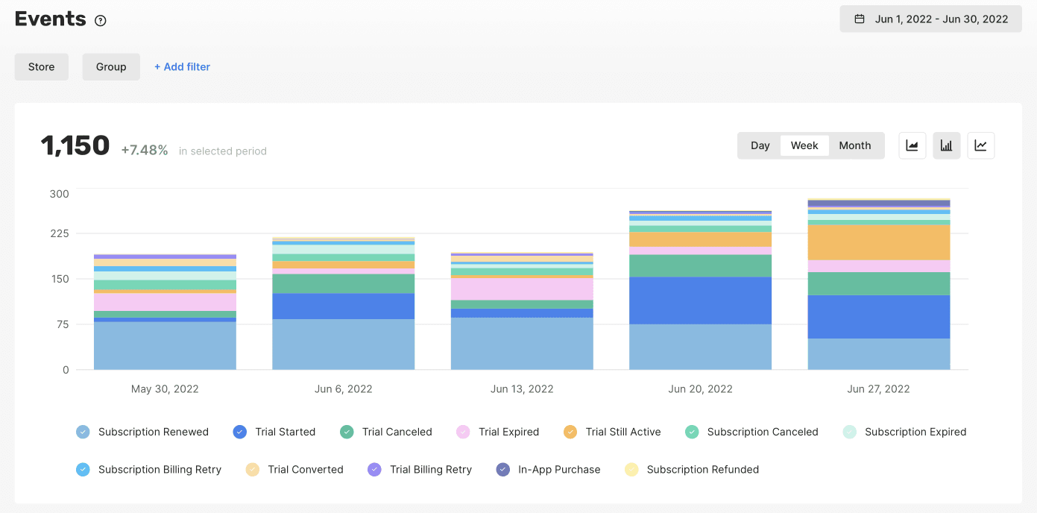The image size is (1037, 513).
Task: Click the Jun 27 orange Trial Still Active segment
Action: 878,242
